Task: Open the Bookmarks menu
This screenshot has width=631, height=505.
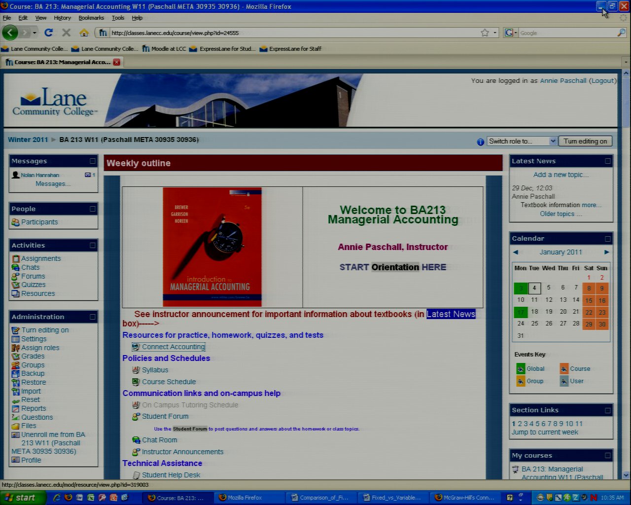Action: click(x=91, y=18)
